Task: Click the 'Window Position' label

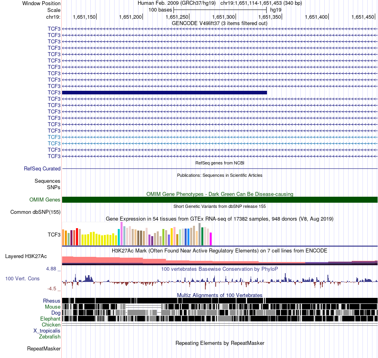Action: (41, 3)
